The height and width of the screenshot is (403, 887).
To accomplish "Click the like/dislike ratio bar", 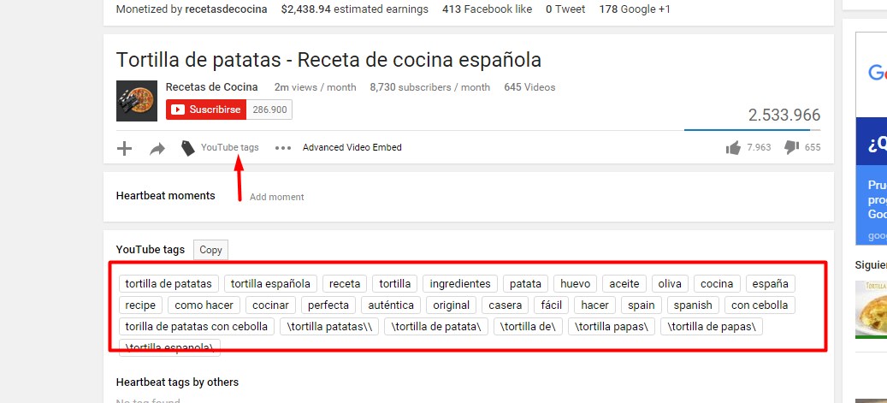I will (x=753, y=129).
